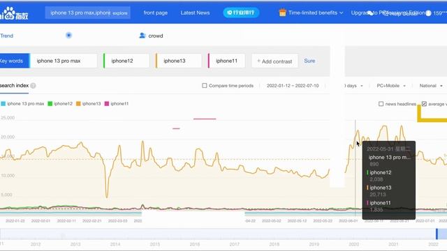Switch to the Trend tab
Screen dimensions: 447x251
(6, 36)
